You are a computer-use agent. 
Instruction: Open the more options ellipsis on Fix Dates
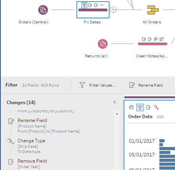[102, 5]
